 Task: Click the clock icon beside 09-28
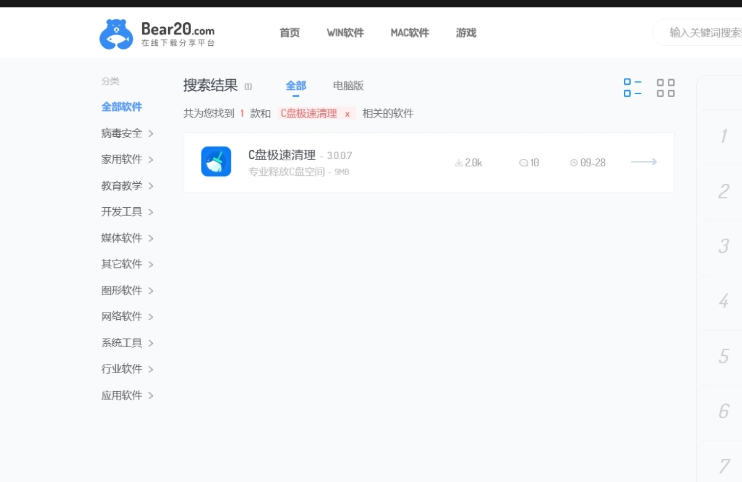click(574, 163)
